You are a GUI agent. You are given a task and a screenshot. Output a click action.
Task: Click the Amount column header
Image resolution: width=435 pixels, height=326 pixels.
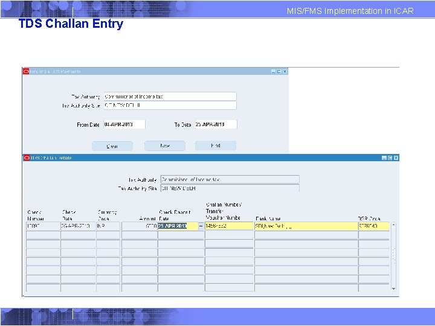point(147,219)
